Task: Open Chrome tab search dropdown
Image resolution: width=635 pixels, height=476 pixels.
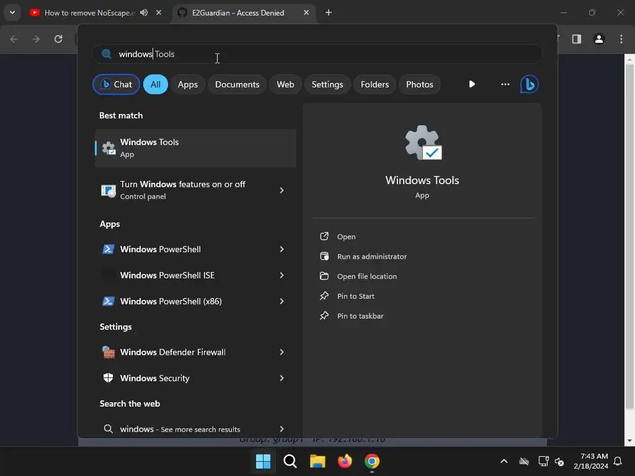Action: click(x=12, y=12)
